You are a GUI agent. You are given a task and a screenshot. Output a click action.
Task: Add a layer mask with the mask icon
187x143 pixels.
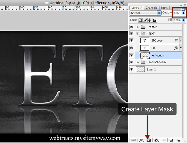coord(149,140)
